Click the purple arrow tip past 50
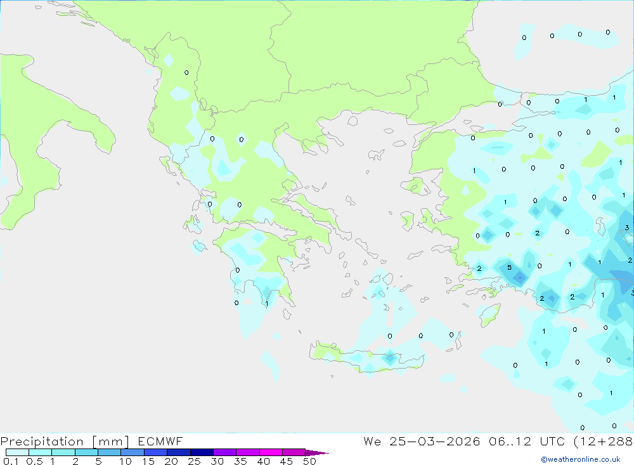This screenshot has height=465, width=634. (x=317, y=453)
